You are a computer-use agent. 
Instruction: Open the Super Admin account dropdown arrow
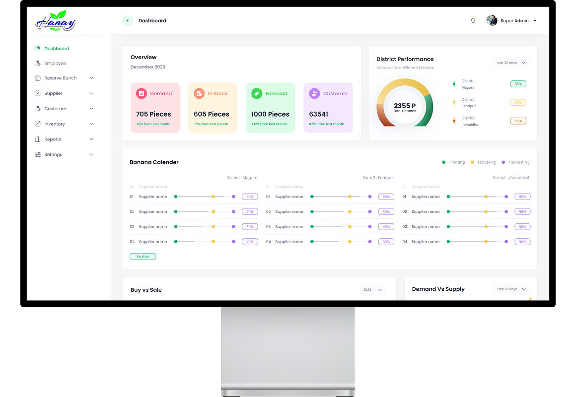535,21
